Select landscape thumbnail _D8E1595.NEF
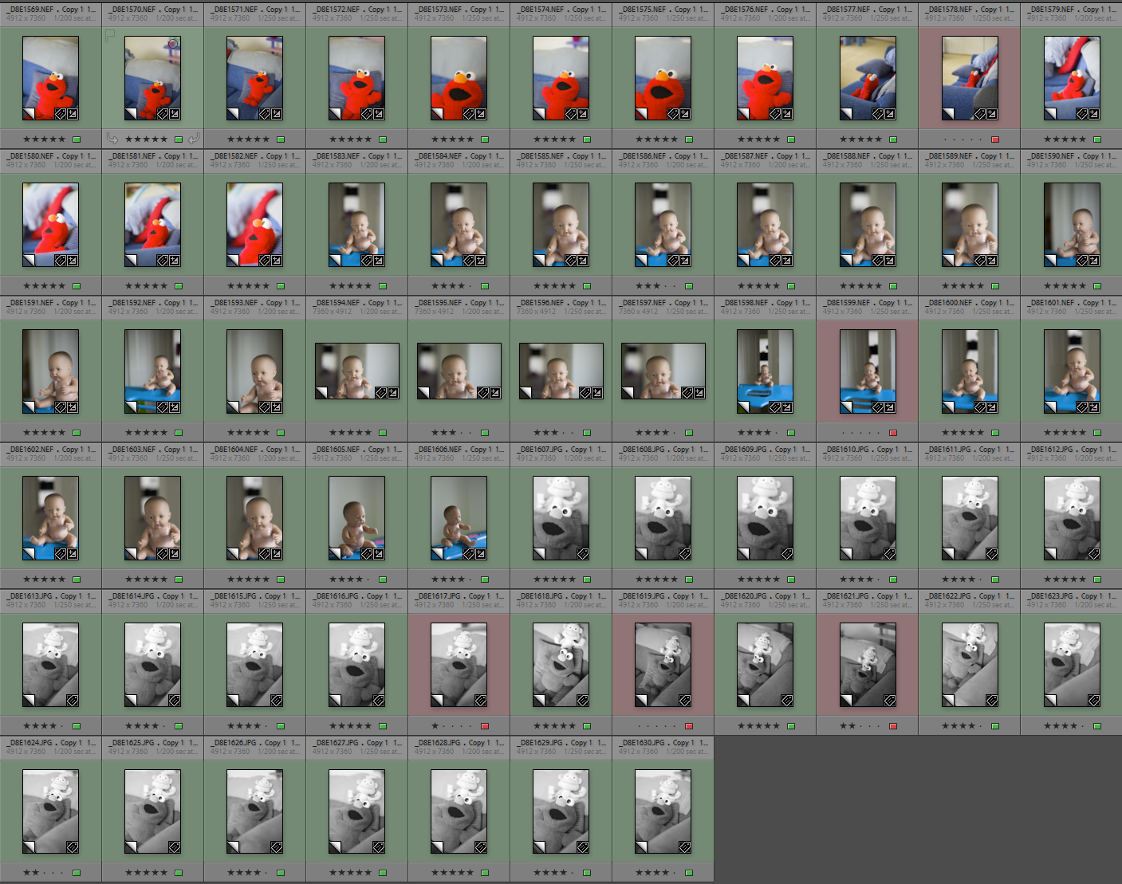The image size is (1122, 884). (x=459, y=371)
